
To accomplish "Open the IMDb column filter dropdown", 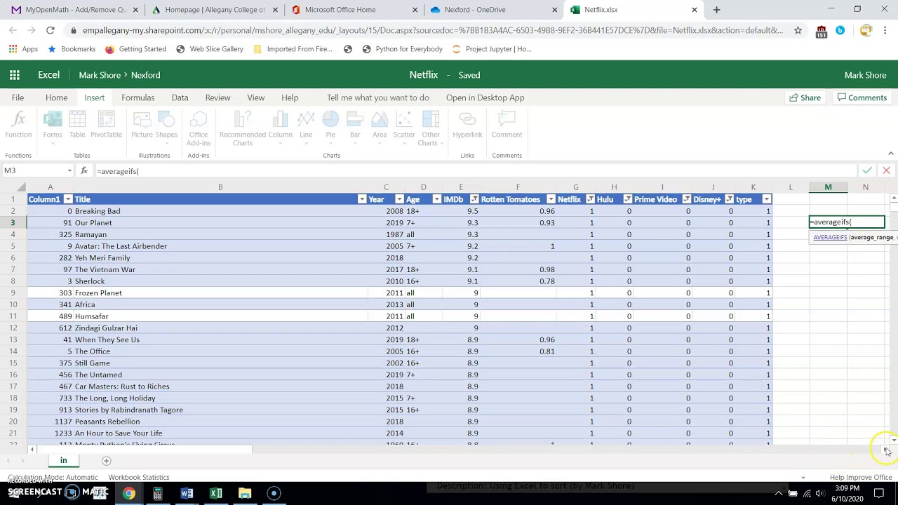I will pos(474,199).
